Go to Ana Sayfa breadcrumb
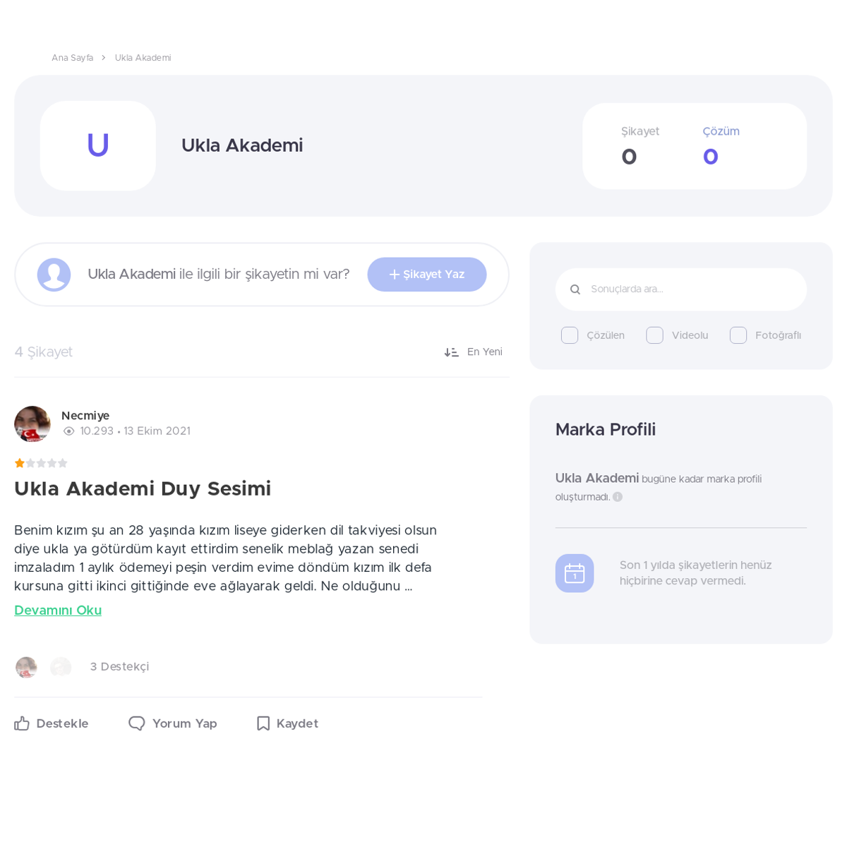Image resolution: width=847 pixels, height=847 pixels. click(x=72, y=58)
